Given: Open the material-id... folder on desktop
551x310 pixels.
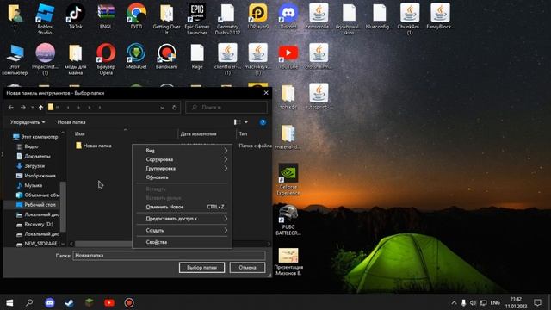Looking at the screenshot, I should tap(288, 137).
